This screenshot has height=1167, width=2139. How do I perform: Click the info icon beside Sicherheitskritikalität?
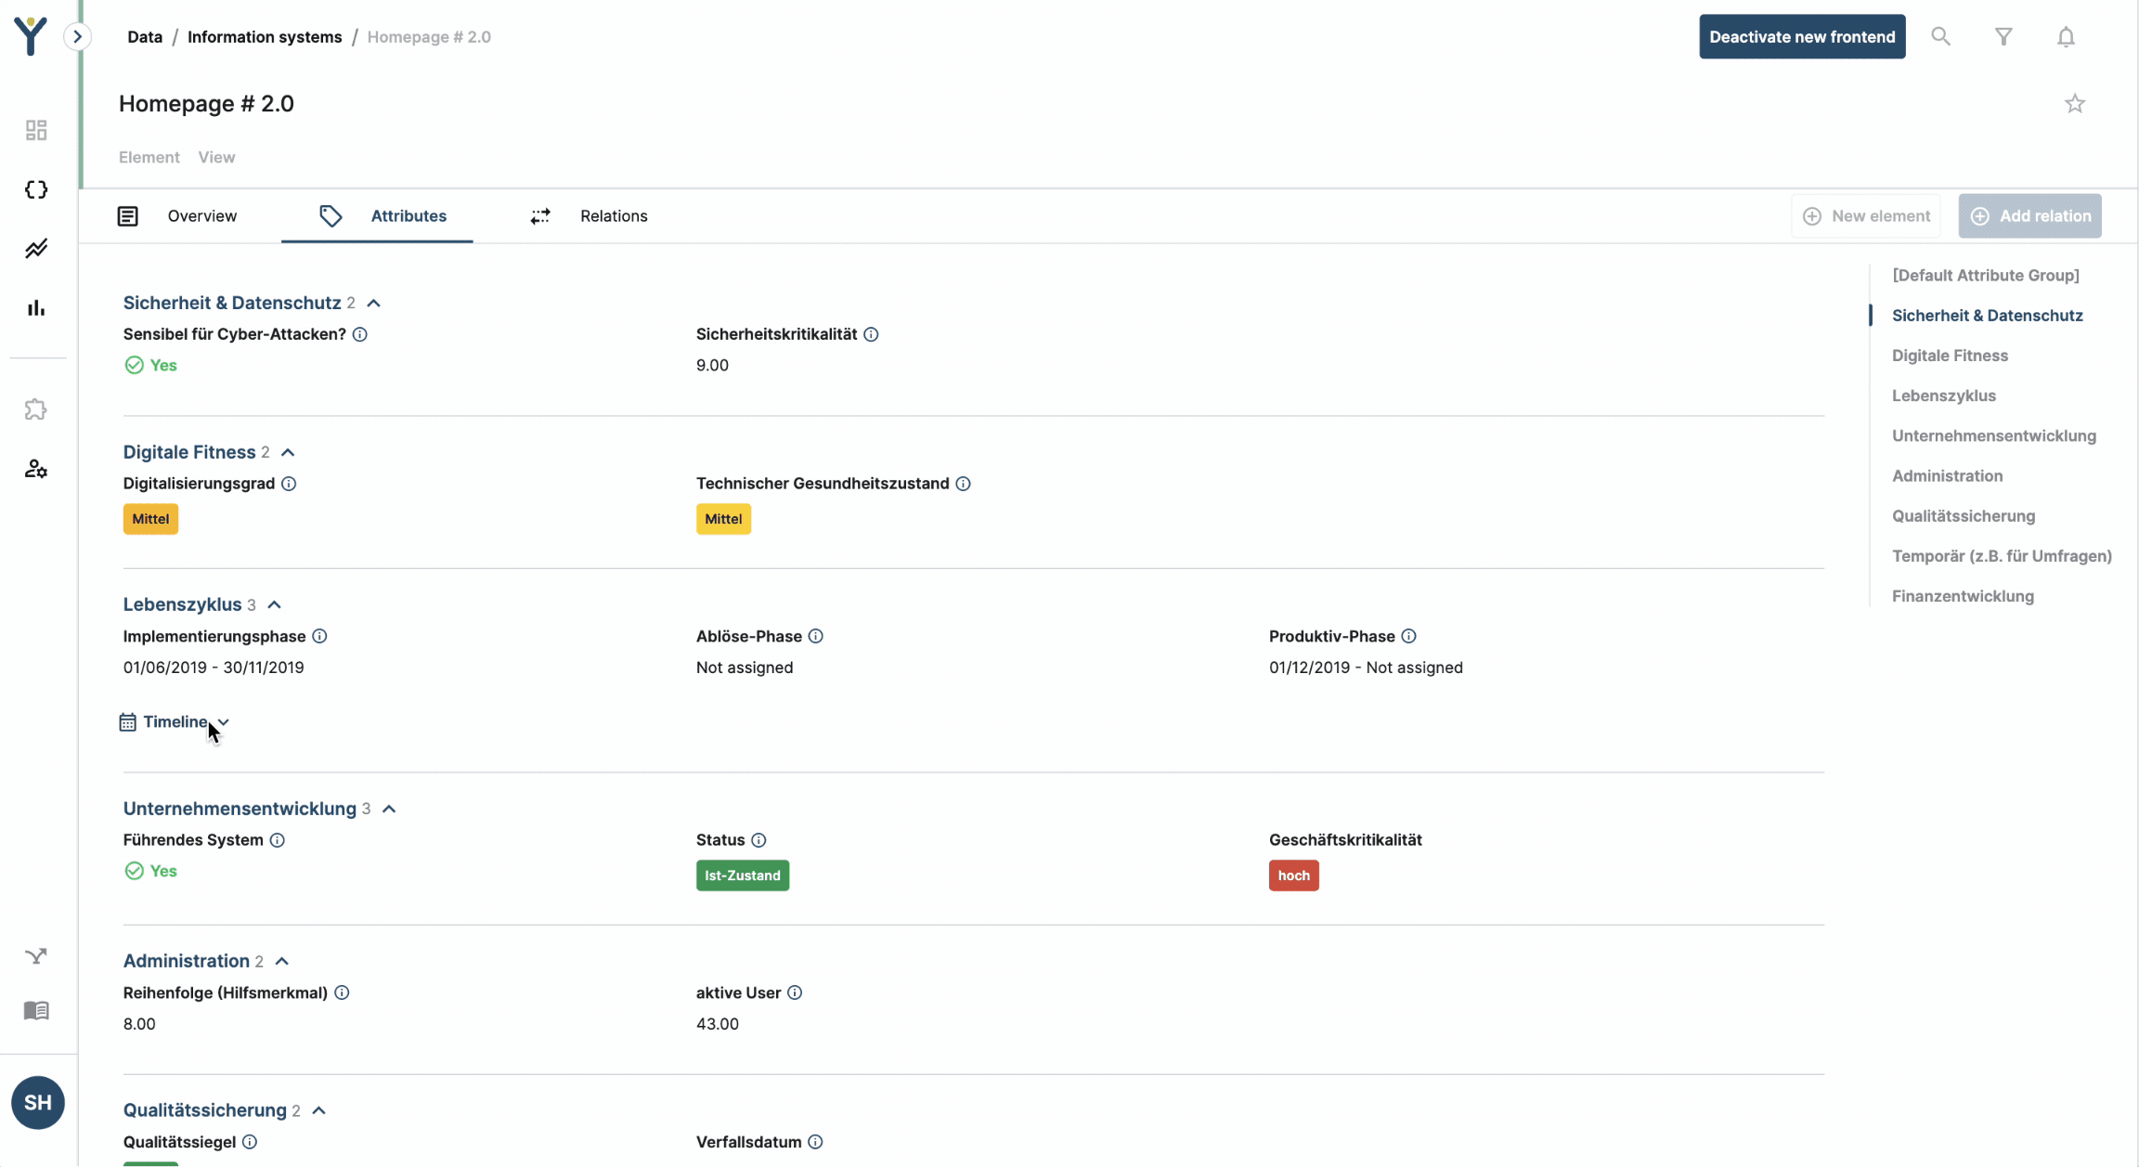871,334
